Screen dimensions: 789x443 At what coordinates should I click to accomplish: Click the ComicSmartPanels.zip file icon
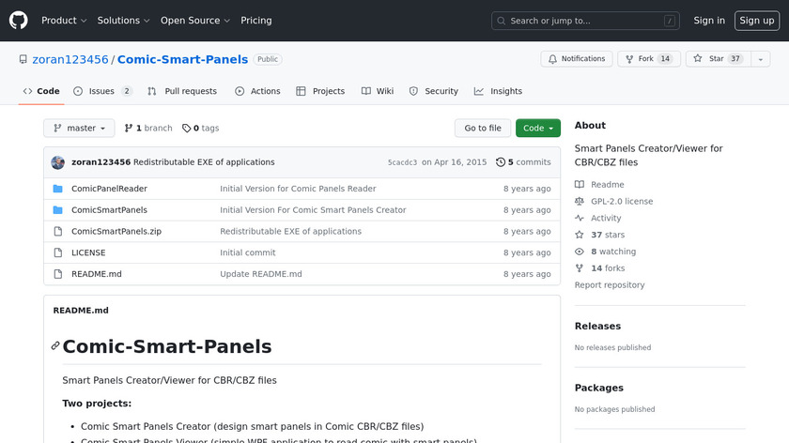pyautogui.click(x=57, y=232)
